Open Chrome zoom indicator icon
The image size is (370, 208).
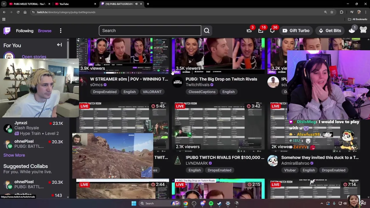[x=325, y=12]
